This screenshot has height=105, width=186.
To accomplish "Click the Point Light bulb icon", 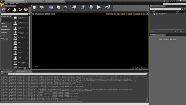I will (x=15, y=33).
